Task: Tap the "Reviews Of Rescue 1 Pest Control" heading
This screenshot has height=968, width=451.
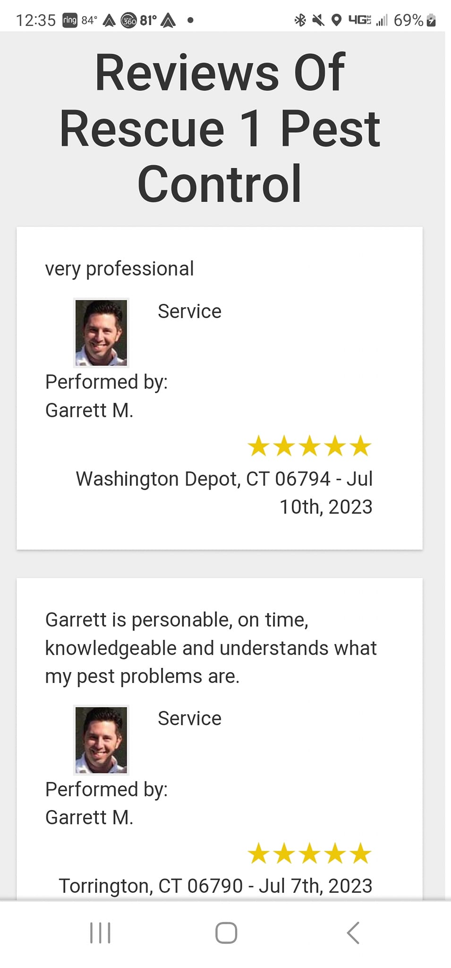Action: 220,128
